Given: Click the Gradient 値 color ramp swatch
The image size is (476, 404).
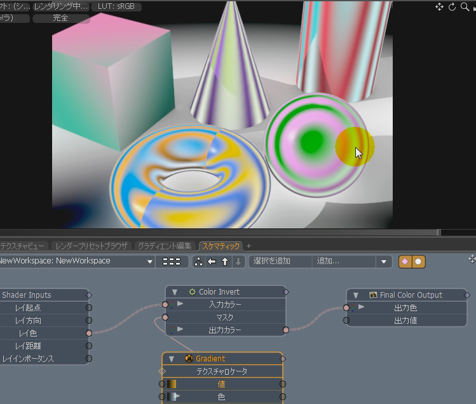Looking at the screenshot, I should point(172,384).
